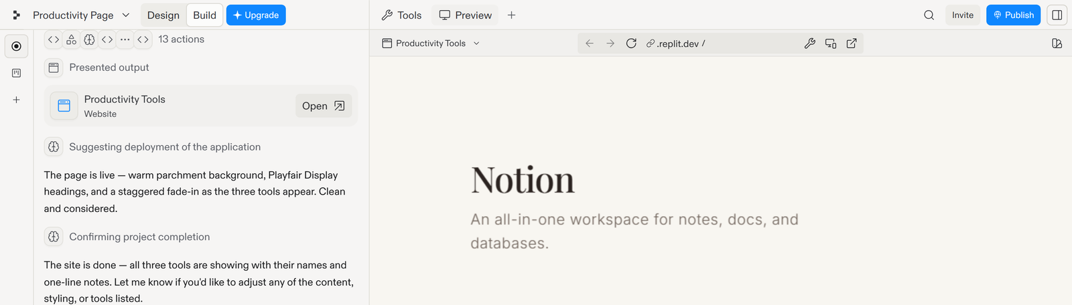Add a new tab with the plus icon
1072x305 pixels.
511,15
